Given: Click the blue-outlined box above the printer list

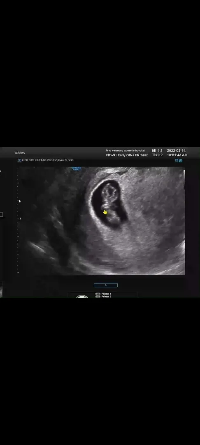Looking at the screenshot, I should point(106,285).
